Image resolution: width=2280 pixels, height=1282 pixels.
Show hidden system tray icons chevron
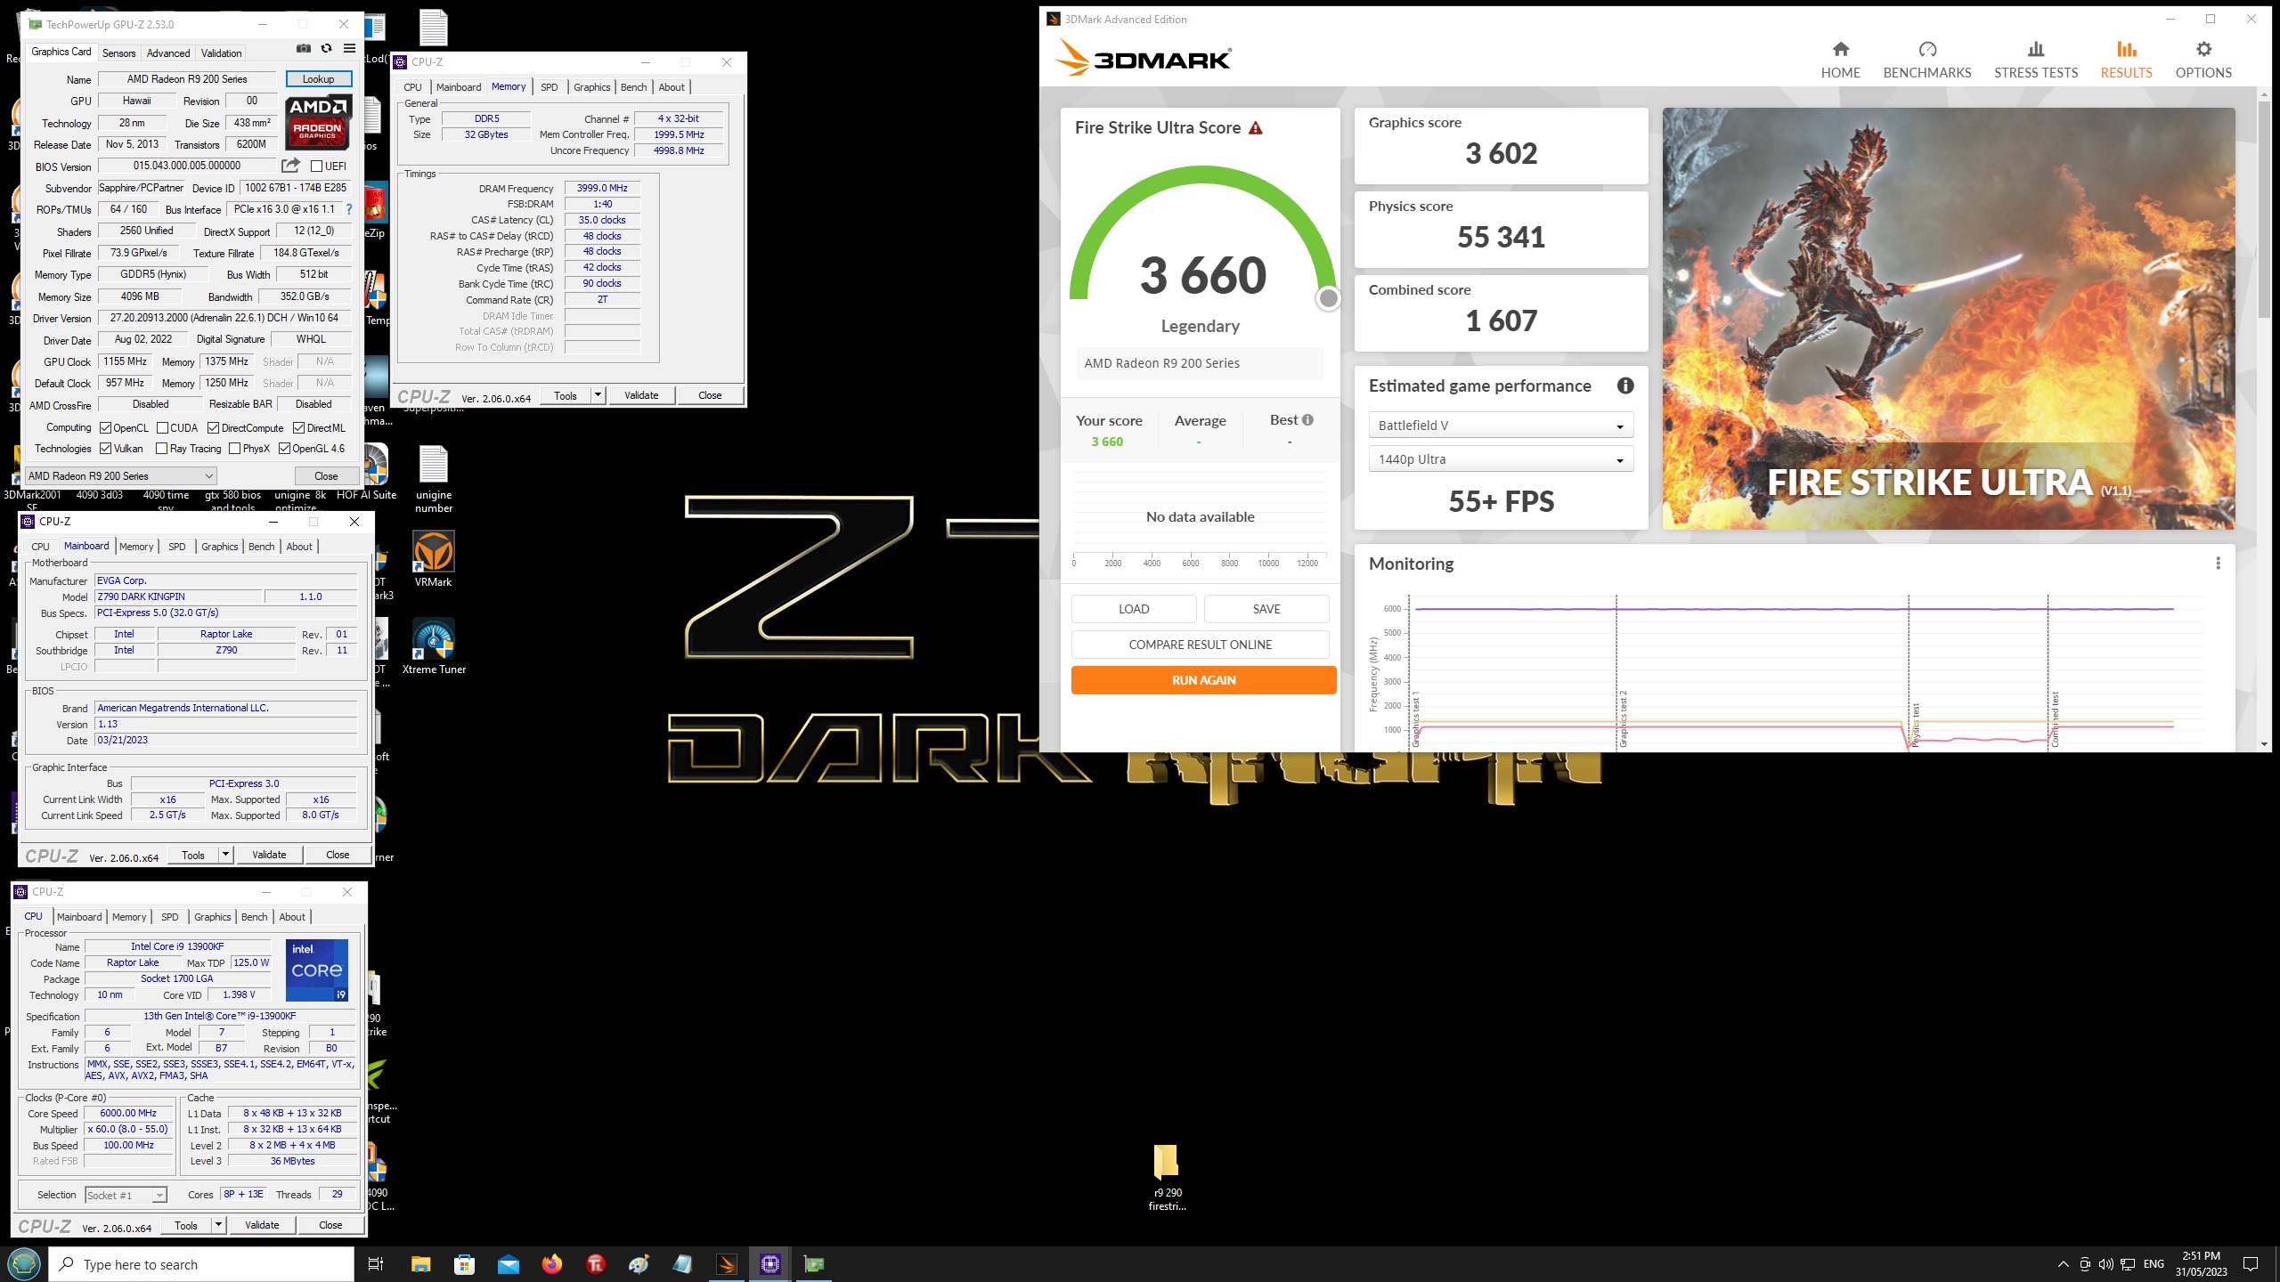(x=2063, y=1264)
